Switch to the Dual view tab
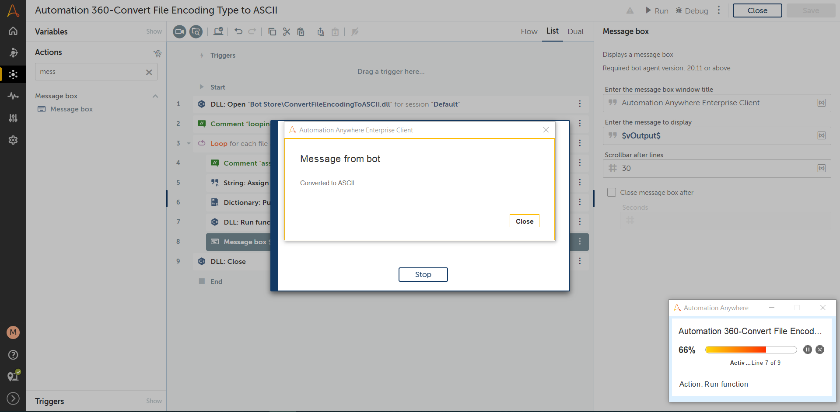The width and height of the screenshot is (840, 412). coord(575,31)
